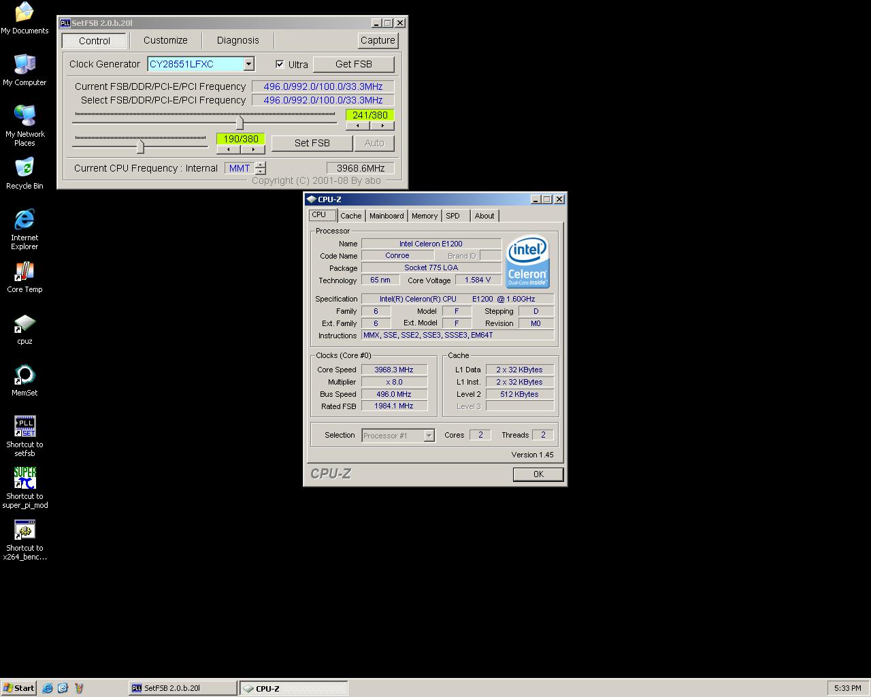Click the Intel Celeron logo in CPU-Z
The height and width of the screenshot is (697, 871).
click(x=527, y=262)
